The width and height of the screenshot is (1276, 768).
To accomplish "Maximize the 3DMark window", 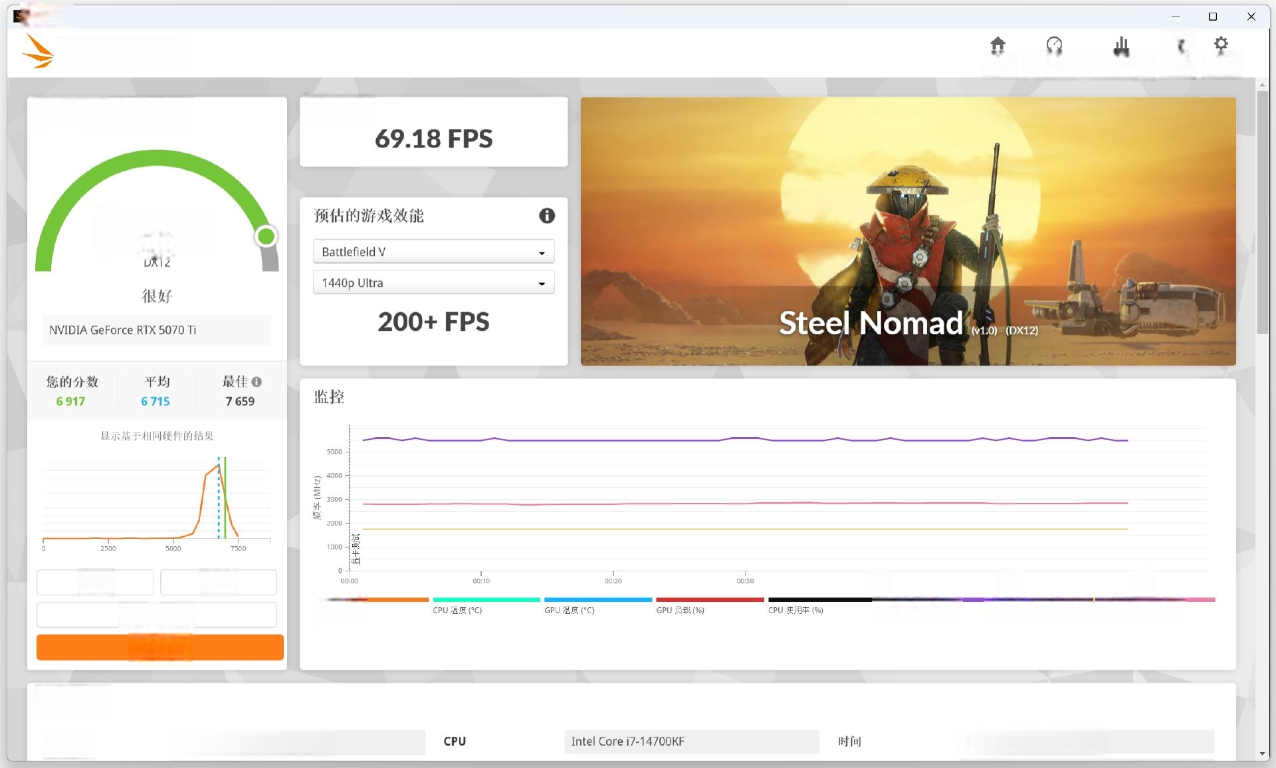I will tap(1213, 17).
